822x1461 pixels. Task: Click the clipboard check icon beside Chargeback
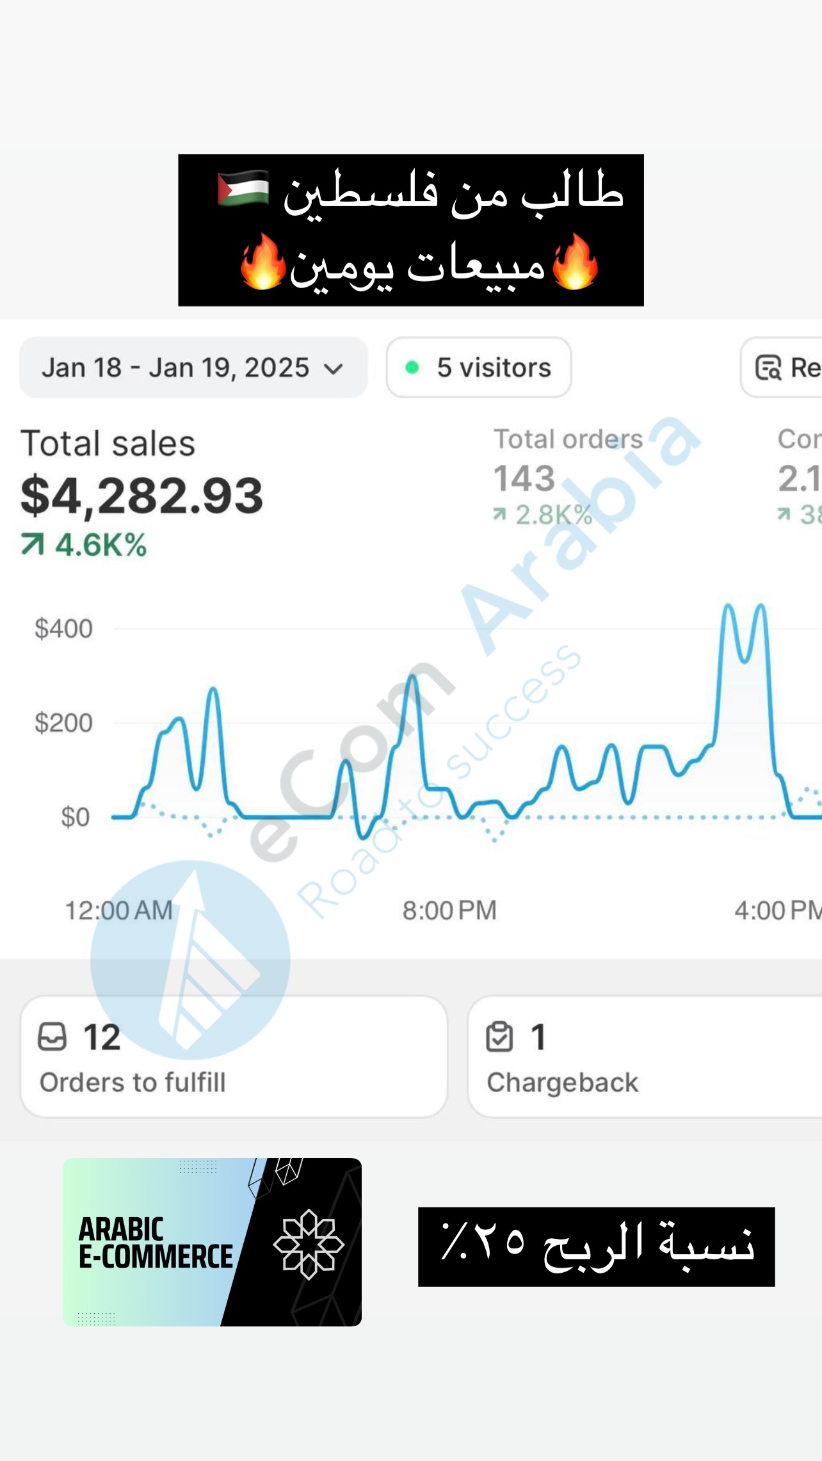click(499, 1037)
